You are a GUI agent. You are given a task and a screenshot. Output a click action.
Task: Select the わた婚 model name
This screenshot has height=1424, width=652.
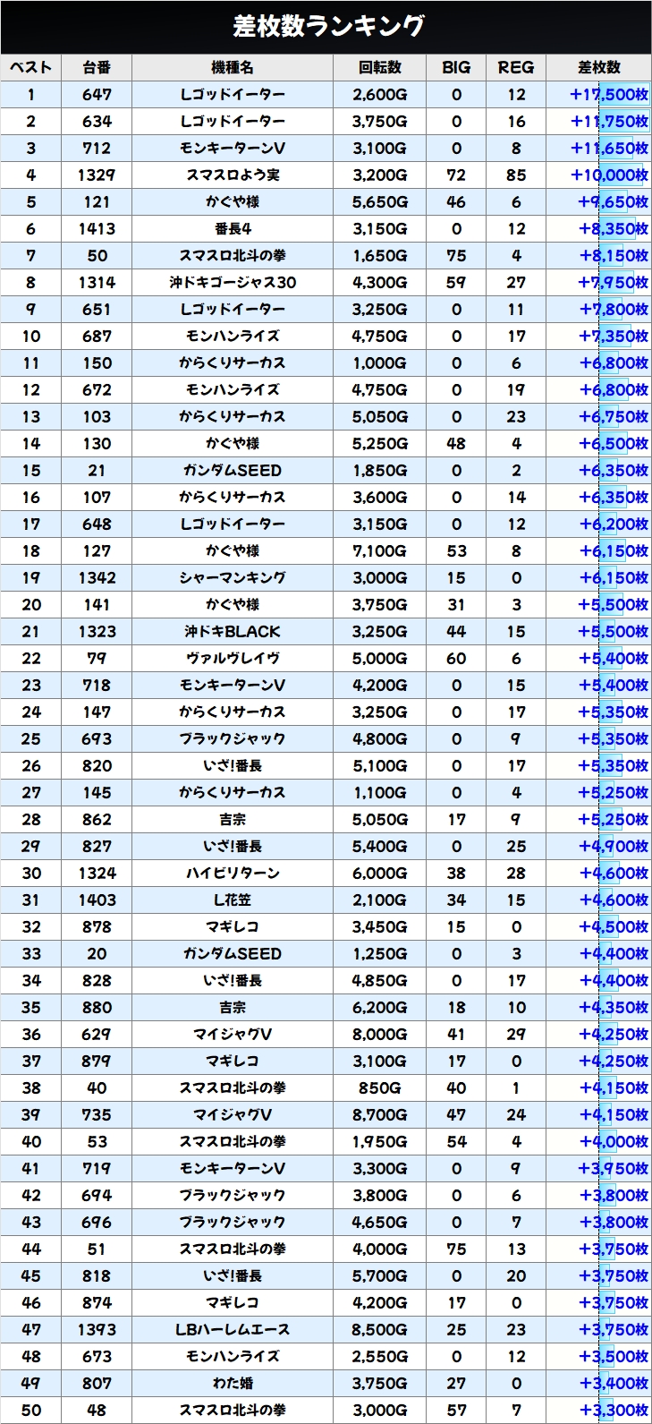click(233, 1383)
